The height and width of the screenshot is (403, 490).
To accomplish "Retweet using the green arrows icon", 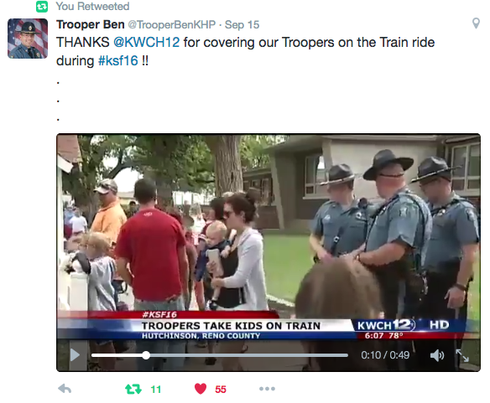I will coord(133,389).
